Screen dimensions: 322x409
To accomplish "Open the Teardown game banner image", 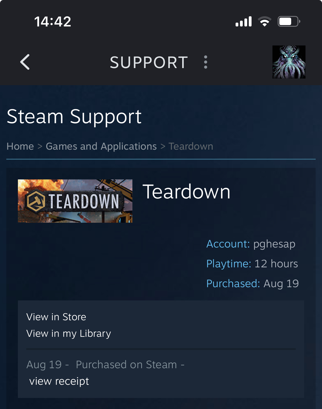I will point(75,201).
